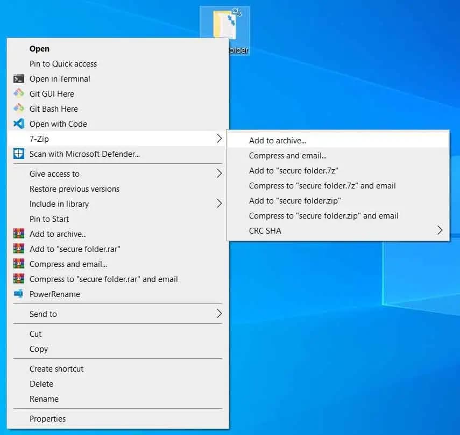Launch Git GUI Here
This screenshot has width=460, height=435.
[117, 94]
